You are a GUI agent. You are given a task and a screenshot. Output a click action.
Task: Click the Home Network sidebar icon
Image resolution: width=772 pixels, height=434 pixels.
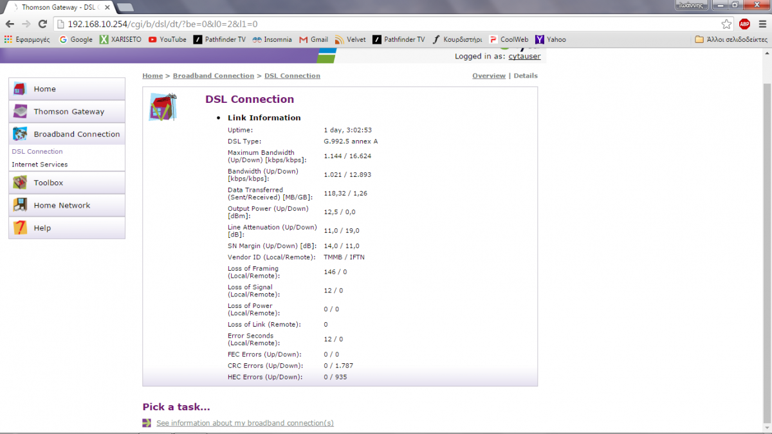pos(21,205)
